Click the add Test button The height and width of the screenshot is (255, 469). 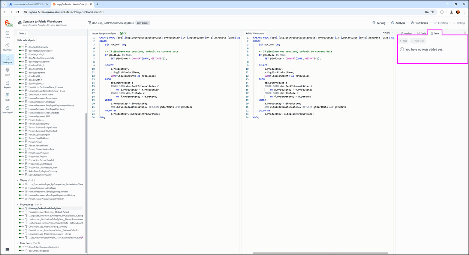(403, 41)
